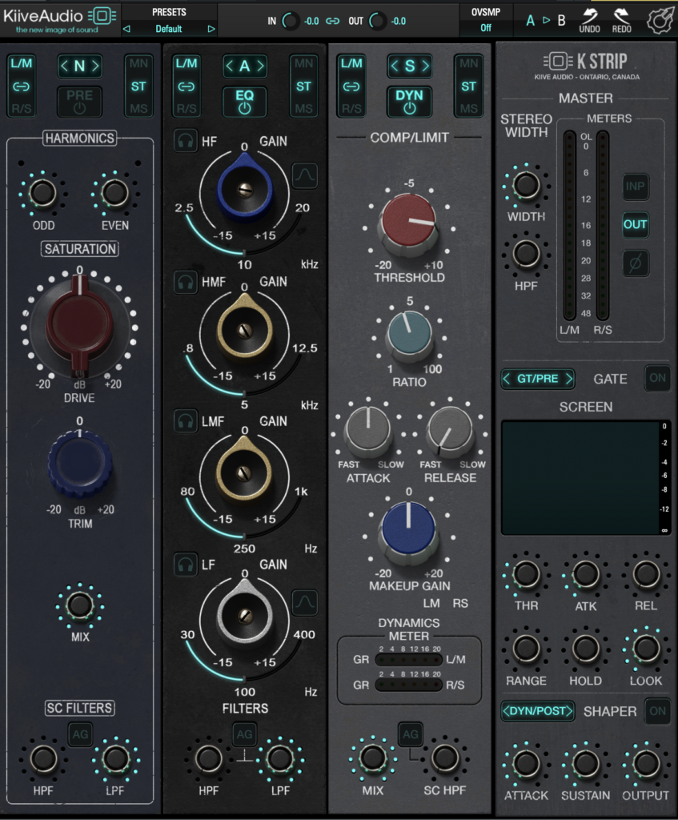Power off the EQ module
This screenshot has width=678, height=820.
coord(244,102)
